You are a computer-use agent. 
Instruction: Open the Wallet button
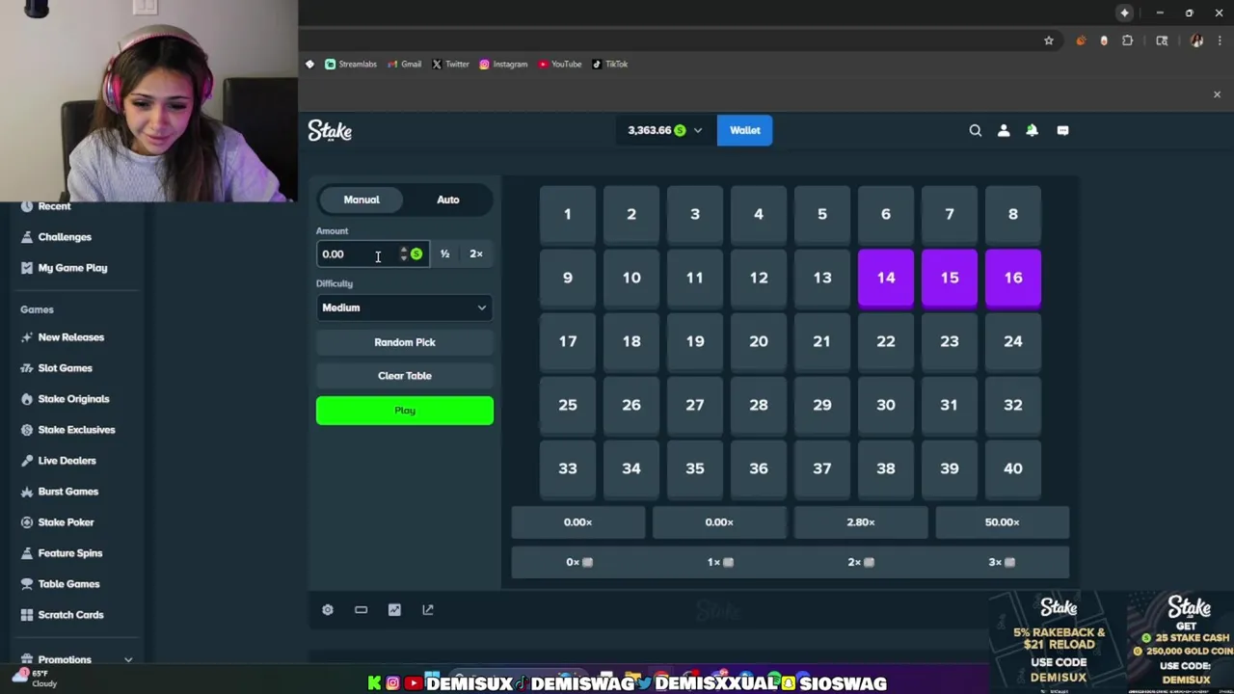click(x=744, y=130)
